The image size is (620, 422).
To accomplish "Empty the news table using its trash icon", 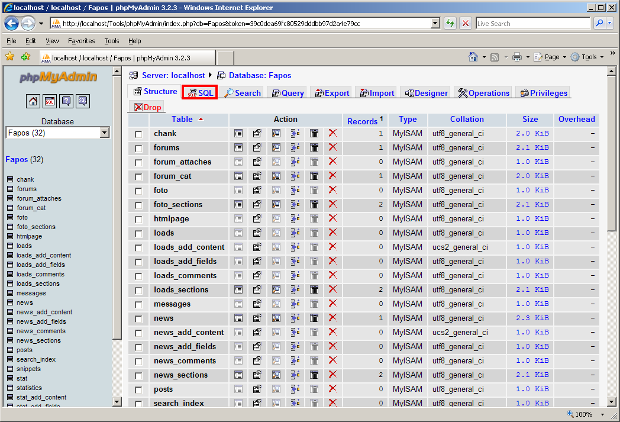I will (x=314, y=318).
